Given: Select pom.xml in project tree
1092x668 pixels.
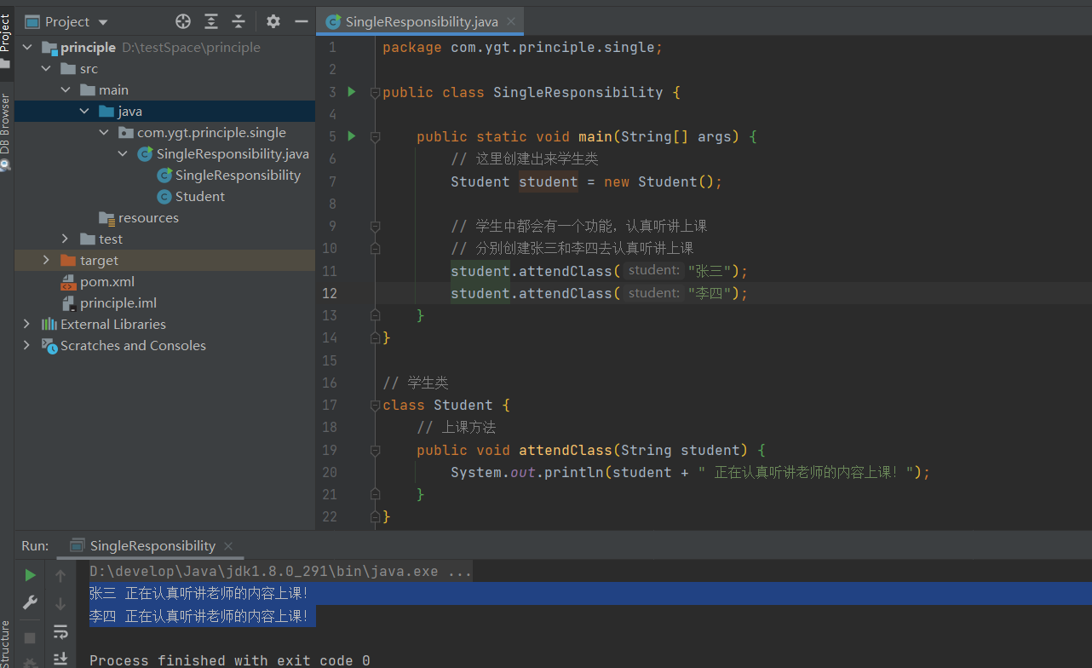Looking at the screenshot, I should click(x=106, y=282).
